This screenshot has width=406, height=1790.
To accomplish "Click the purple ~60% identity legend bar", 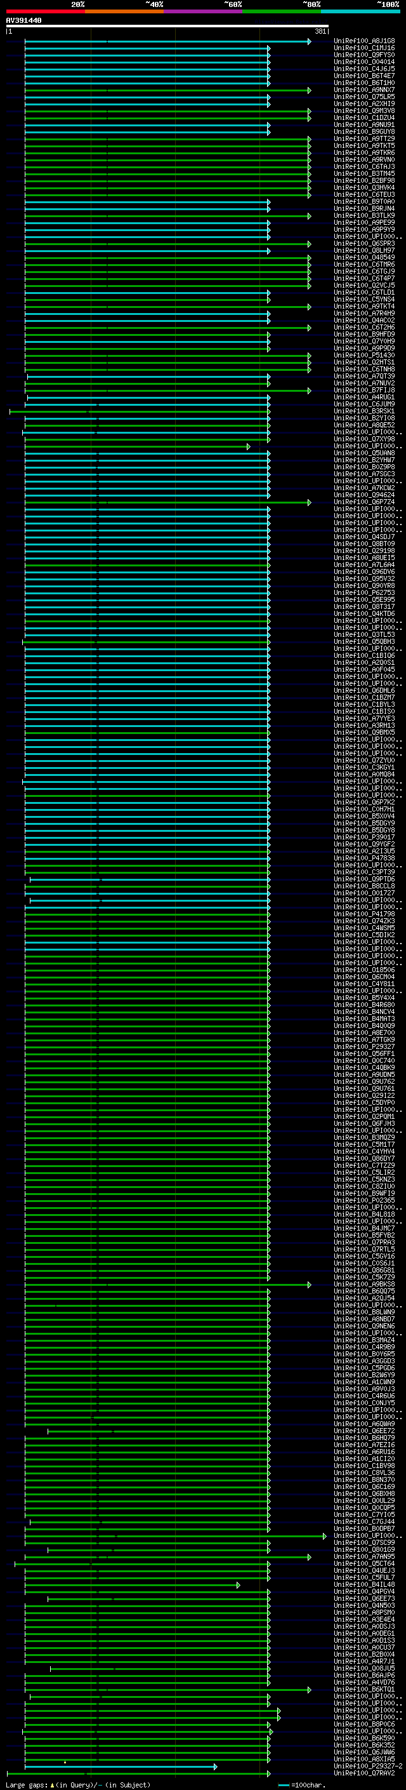I will point(202,11).
